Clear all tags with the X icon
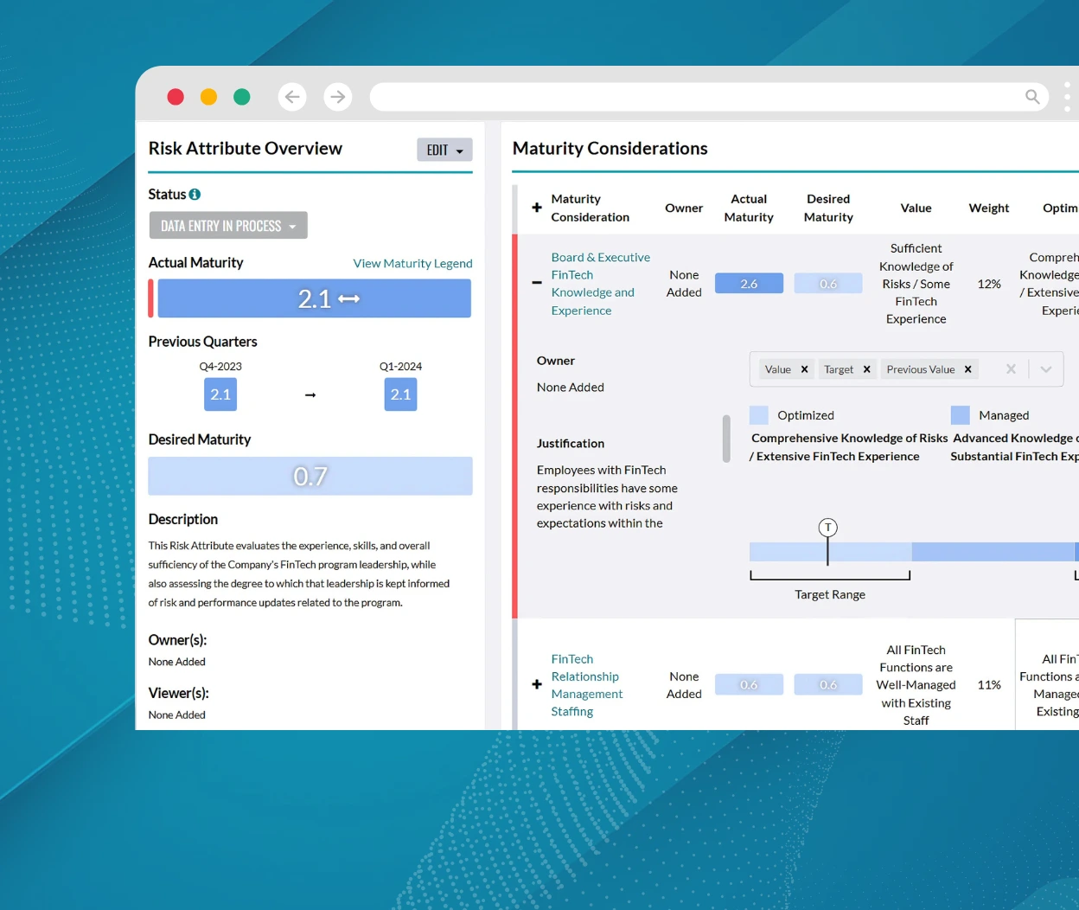Image resolution: width=1079 pixels, height=910 pixels. [1011, 369]
